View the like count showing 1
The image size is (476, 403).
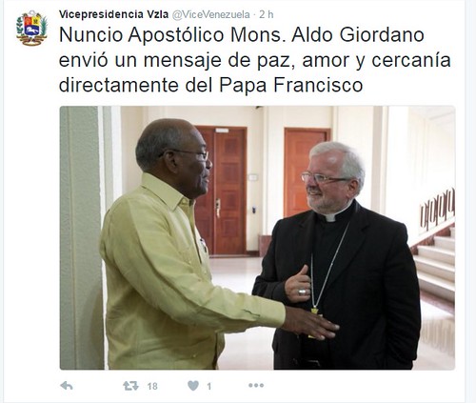coord(208,386)
